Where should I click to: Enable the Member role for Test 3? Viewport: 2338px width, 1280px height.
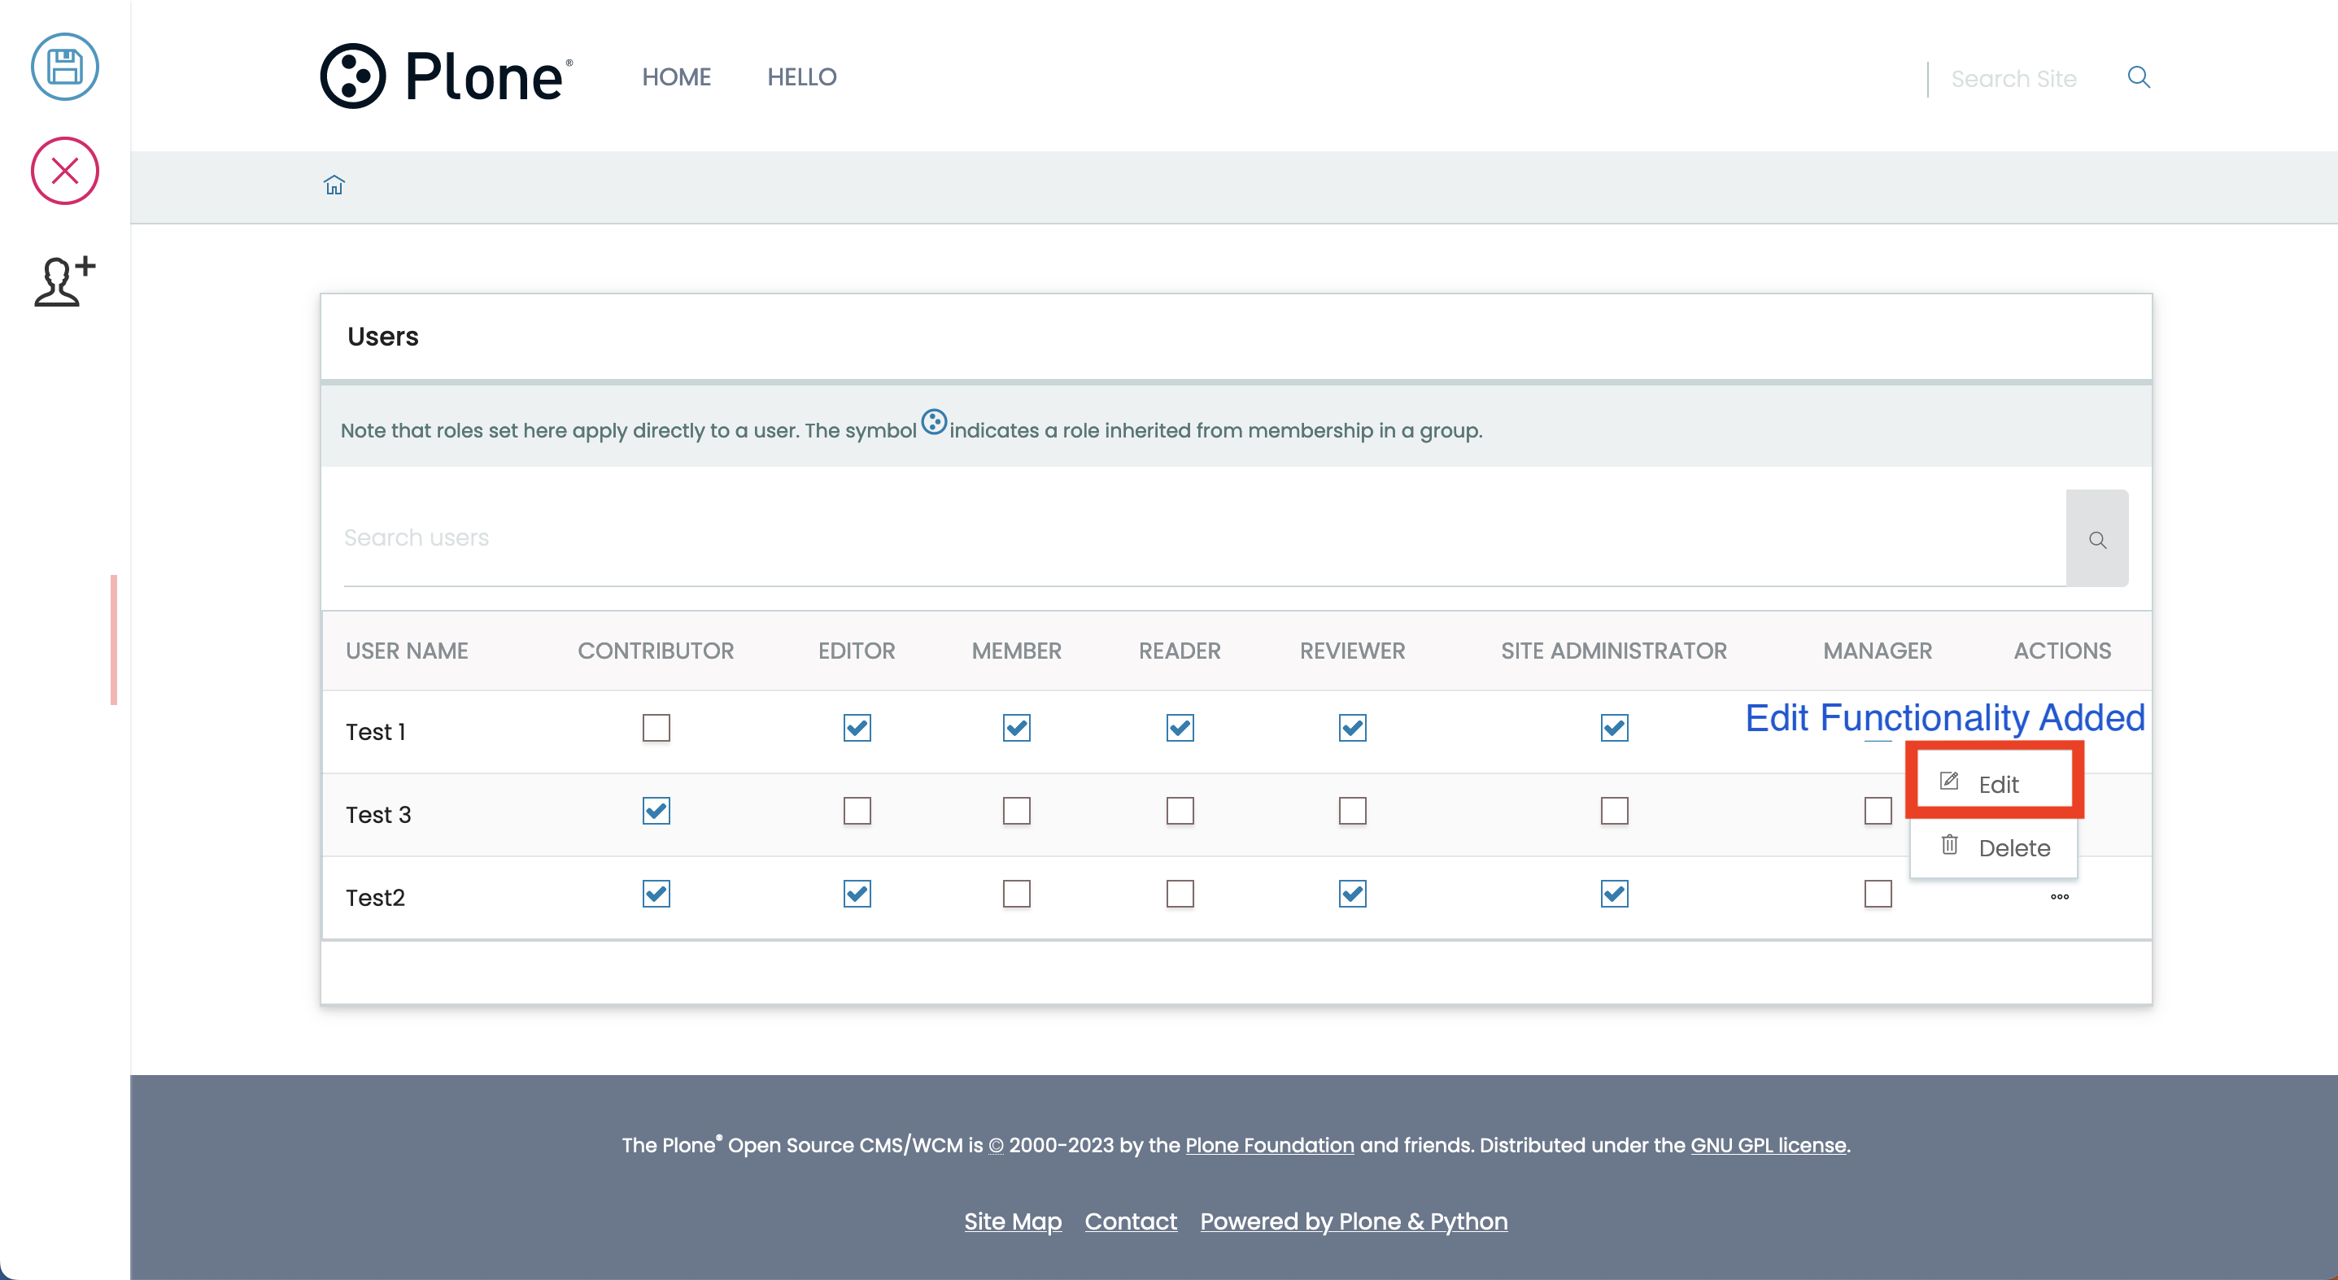(x=1017, y=810)
